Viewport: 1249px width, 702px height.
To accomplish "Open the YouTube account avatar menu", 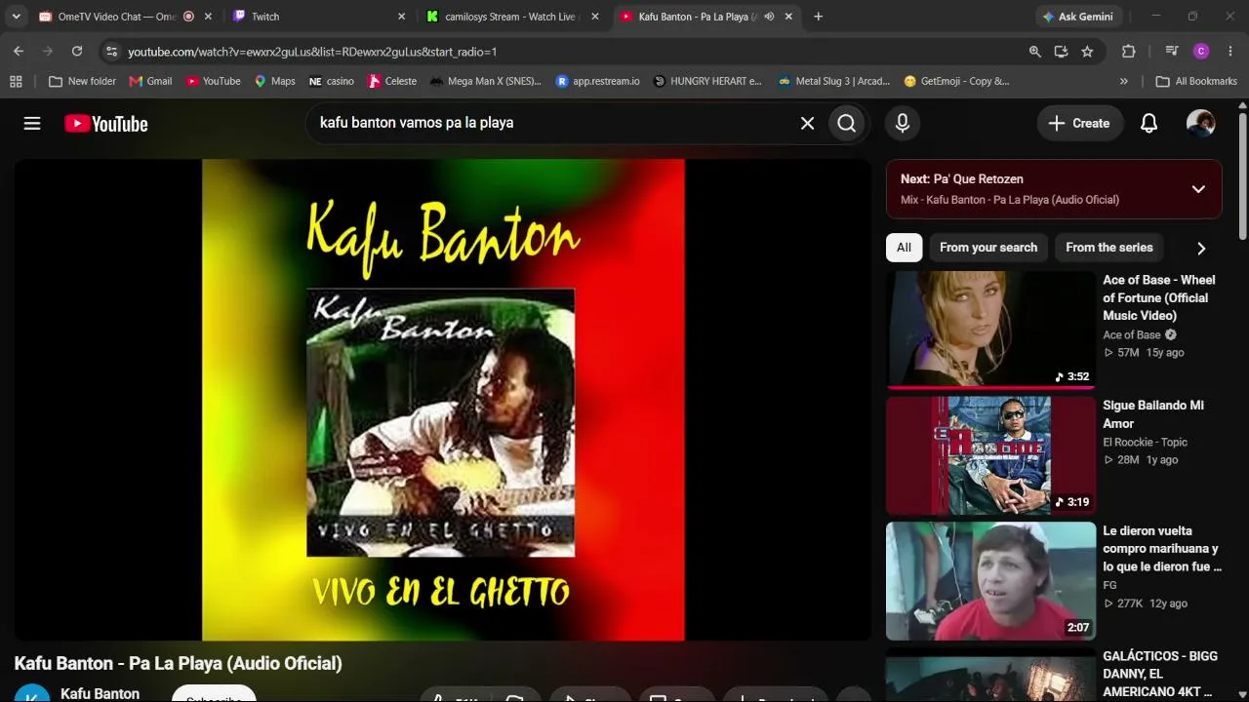I will click(1200, 123).
